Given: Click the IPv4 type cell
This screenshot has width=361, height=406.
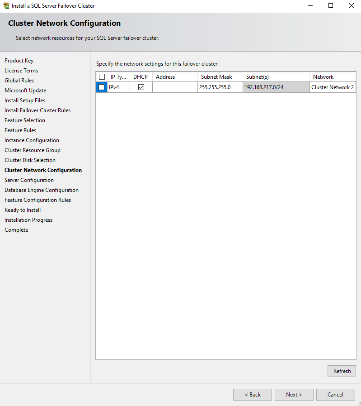Looking at the screenshot, I should 118,87.
